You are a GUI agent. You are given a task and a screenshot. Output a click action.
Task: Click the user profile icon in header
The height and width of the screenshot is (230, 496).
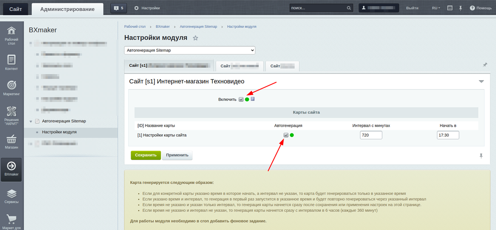point(364,8)
